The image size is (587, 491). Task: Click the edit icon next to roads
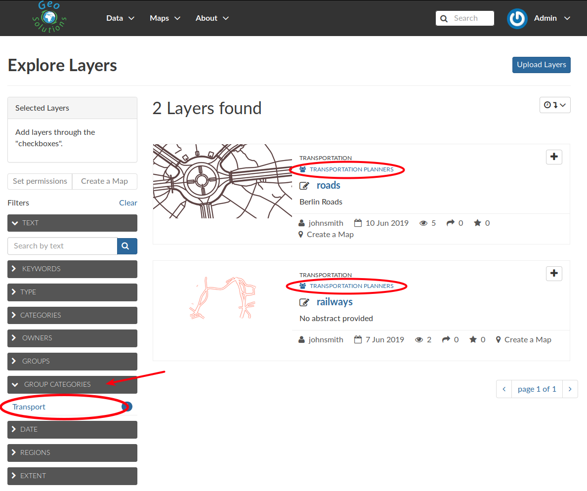[304, 186]
